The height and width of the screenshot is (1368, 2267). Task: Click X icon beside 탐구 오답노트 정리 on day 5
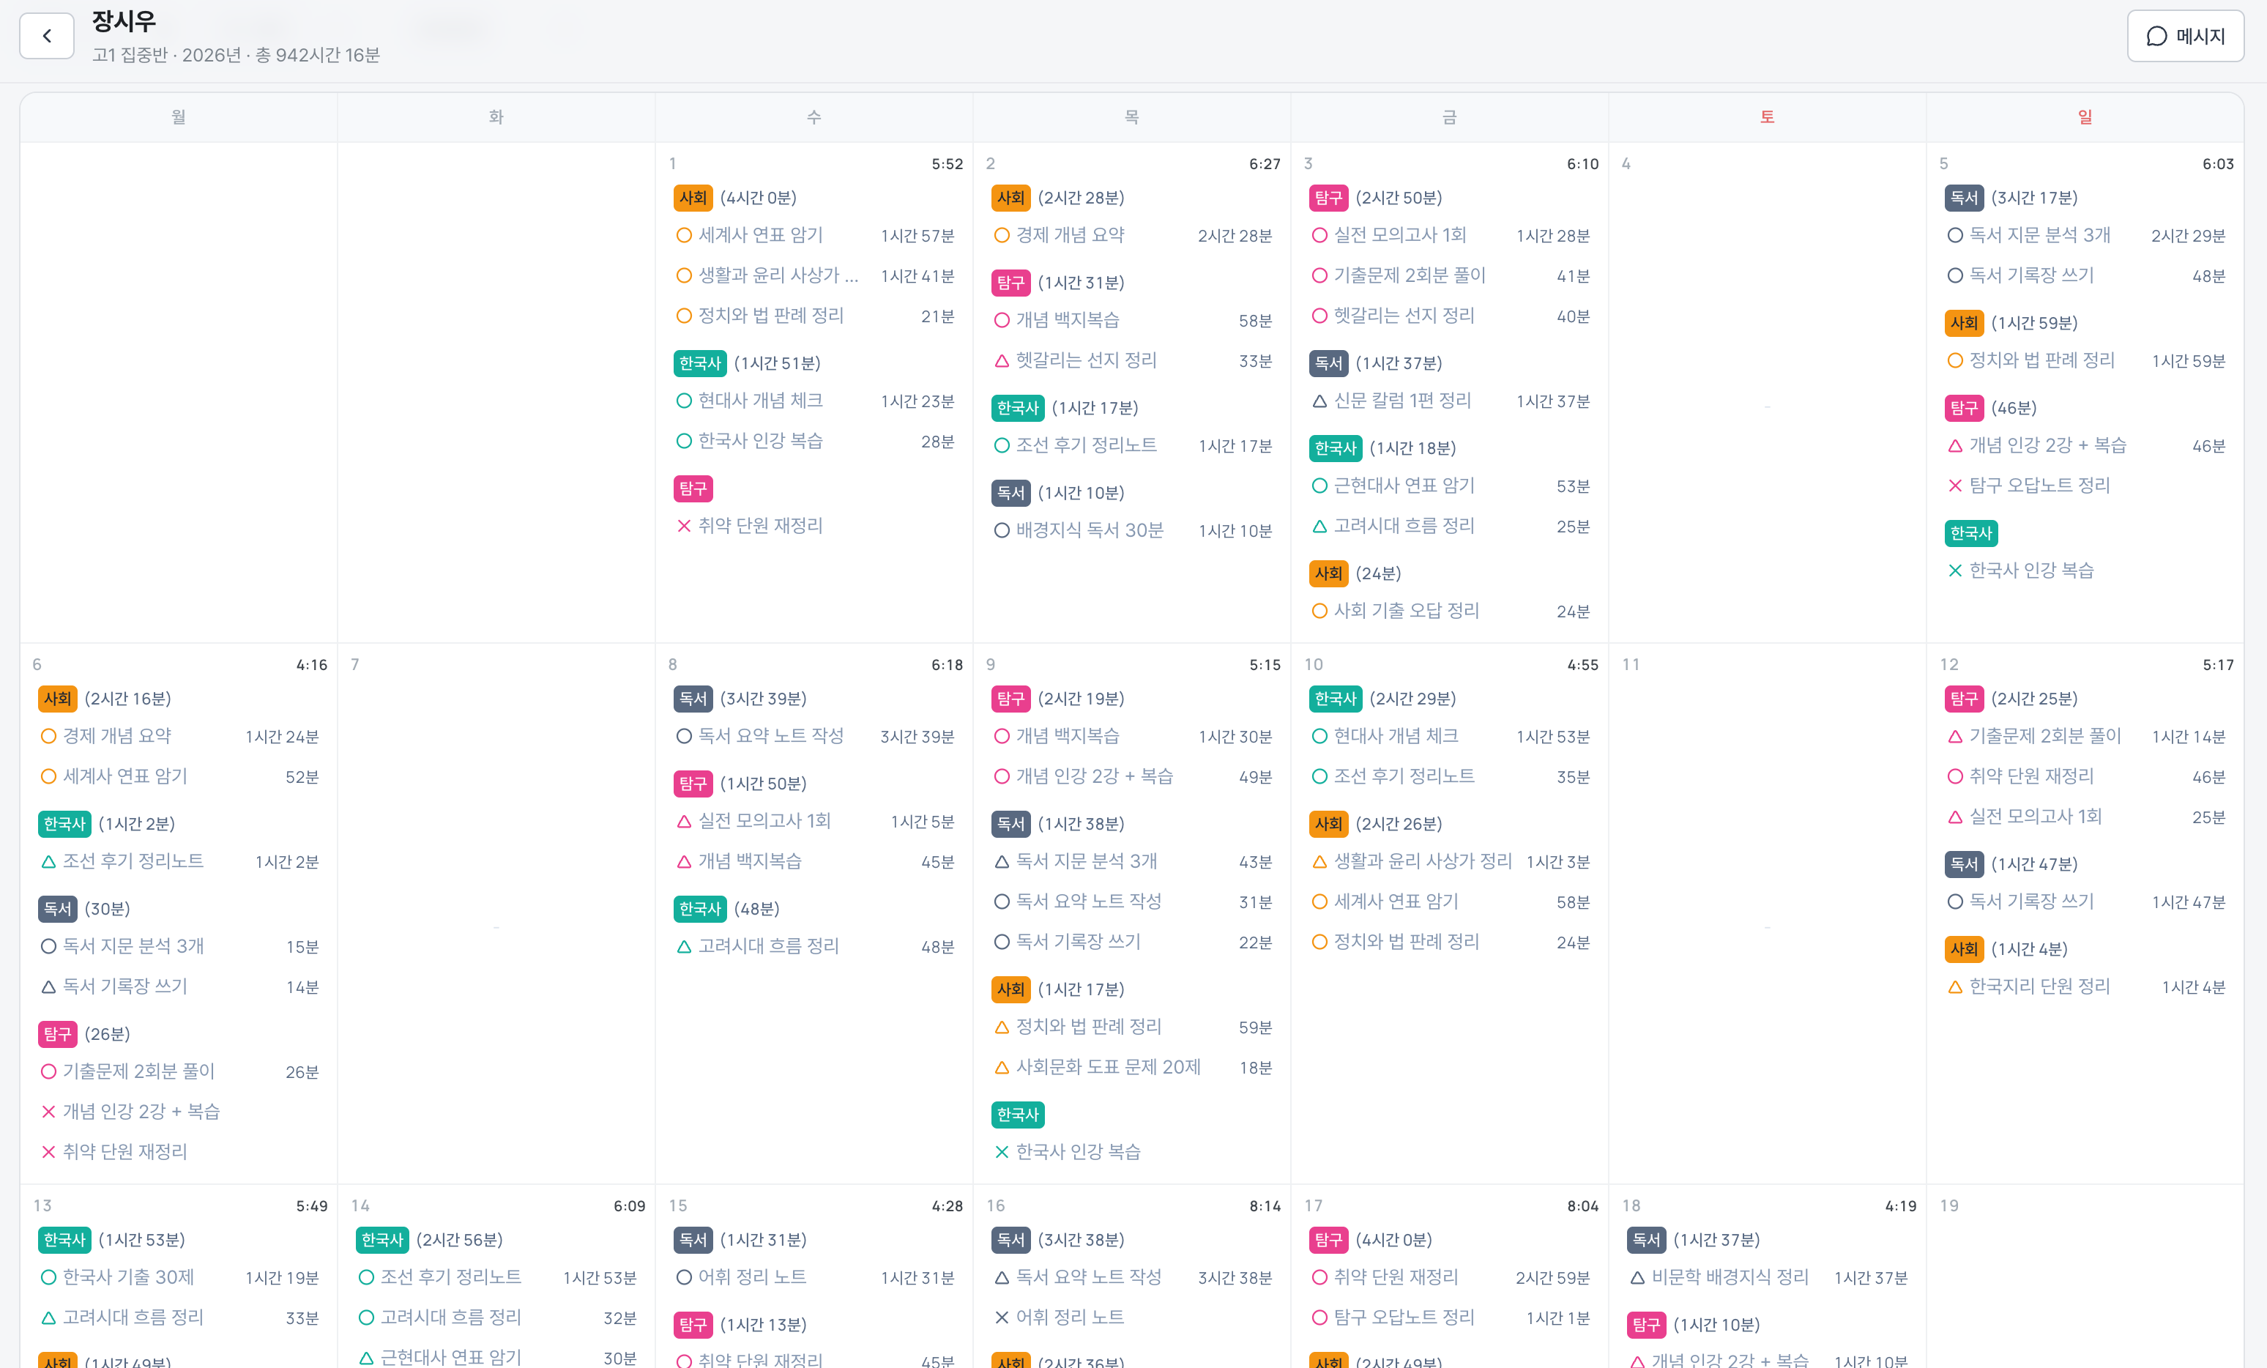click(1954, 486)
